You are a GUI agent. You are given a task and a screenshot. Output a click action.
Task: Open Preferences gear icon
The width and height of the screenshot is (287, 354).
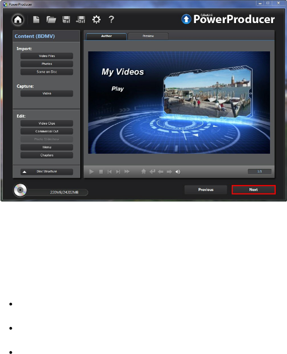click(x=96, y=20)
